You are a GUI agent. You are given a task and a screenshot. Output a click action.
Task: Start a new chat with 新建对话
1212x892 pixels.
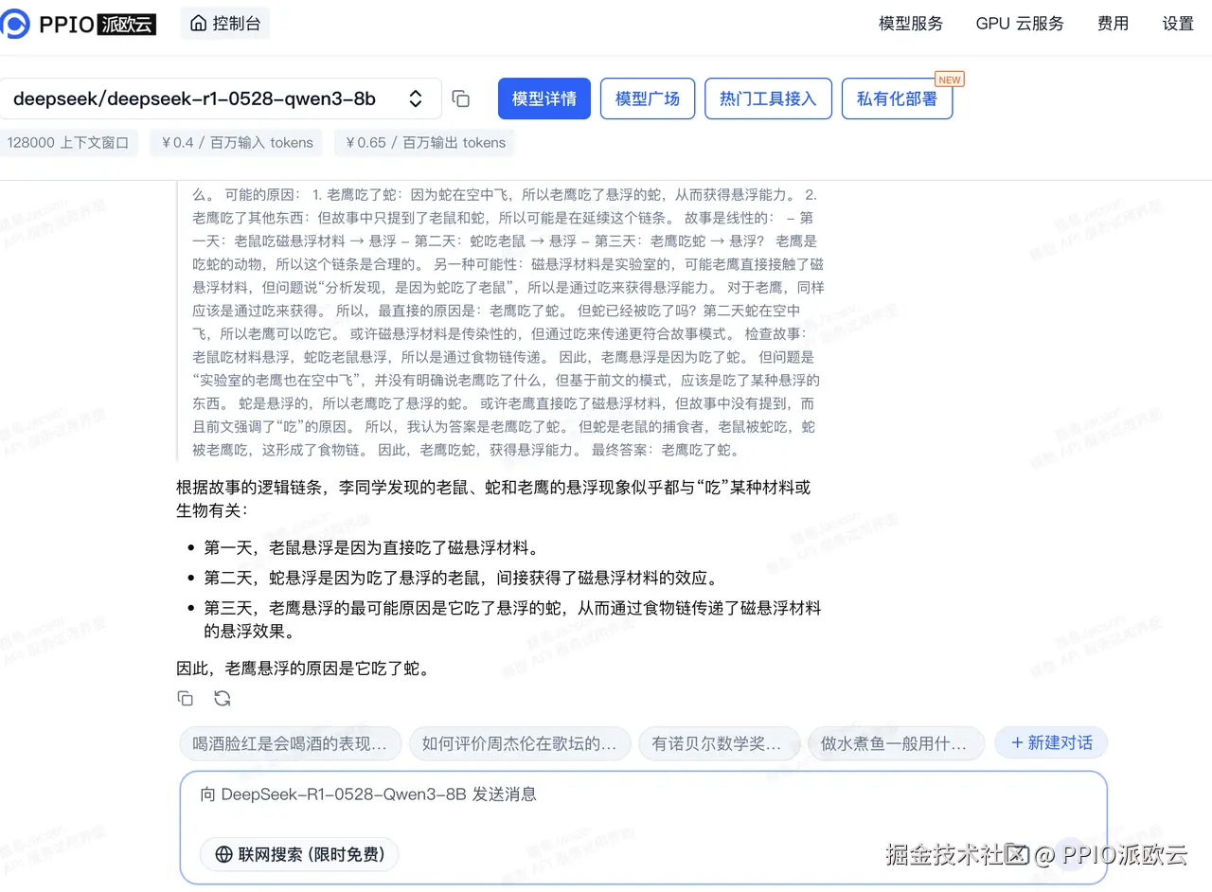pos(1051,743)
